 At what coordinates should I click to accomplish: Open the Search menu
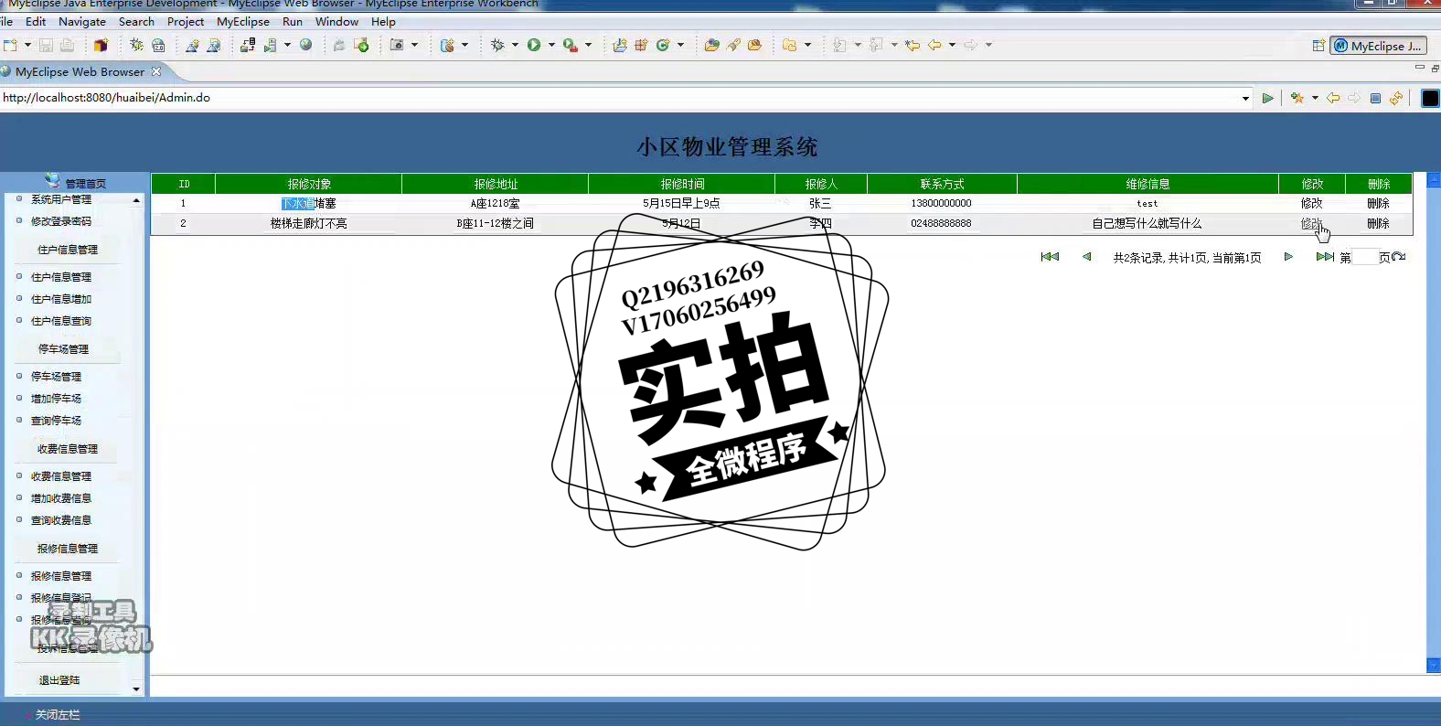point(136,21)
